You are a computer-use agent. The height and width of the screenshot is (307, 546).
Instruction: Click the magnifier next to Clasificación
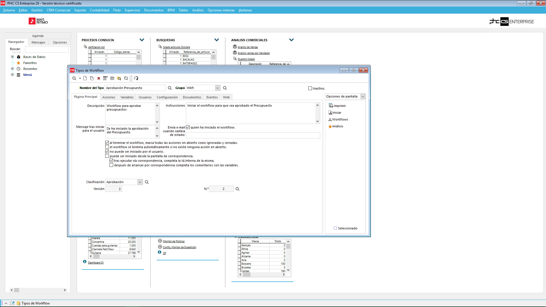tap(147, 182)
